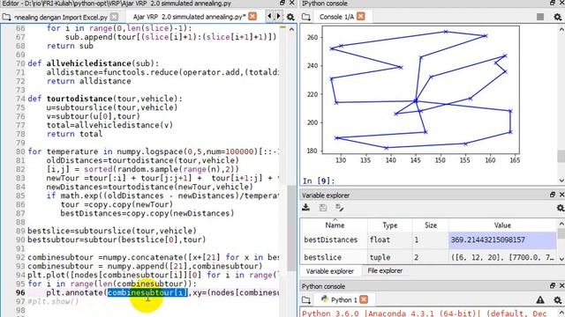This screenshot has width=565, height=317.
Task: Browse Python console tabs folder icon
Action: click(x=306, y=299)
